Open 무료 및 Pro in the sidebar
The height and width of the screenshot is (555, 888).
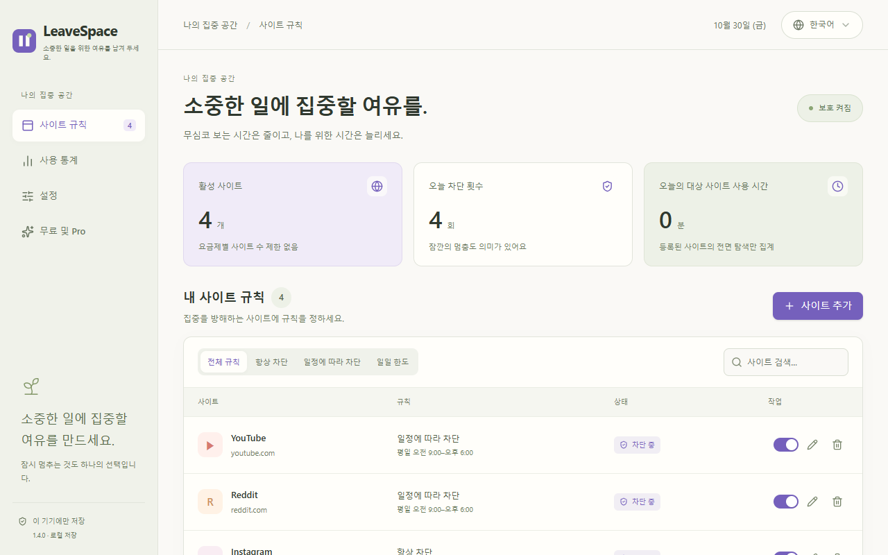coord(78,232)
